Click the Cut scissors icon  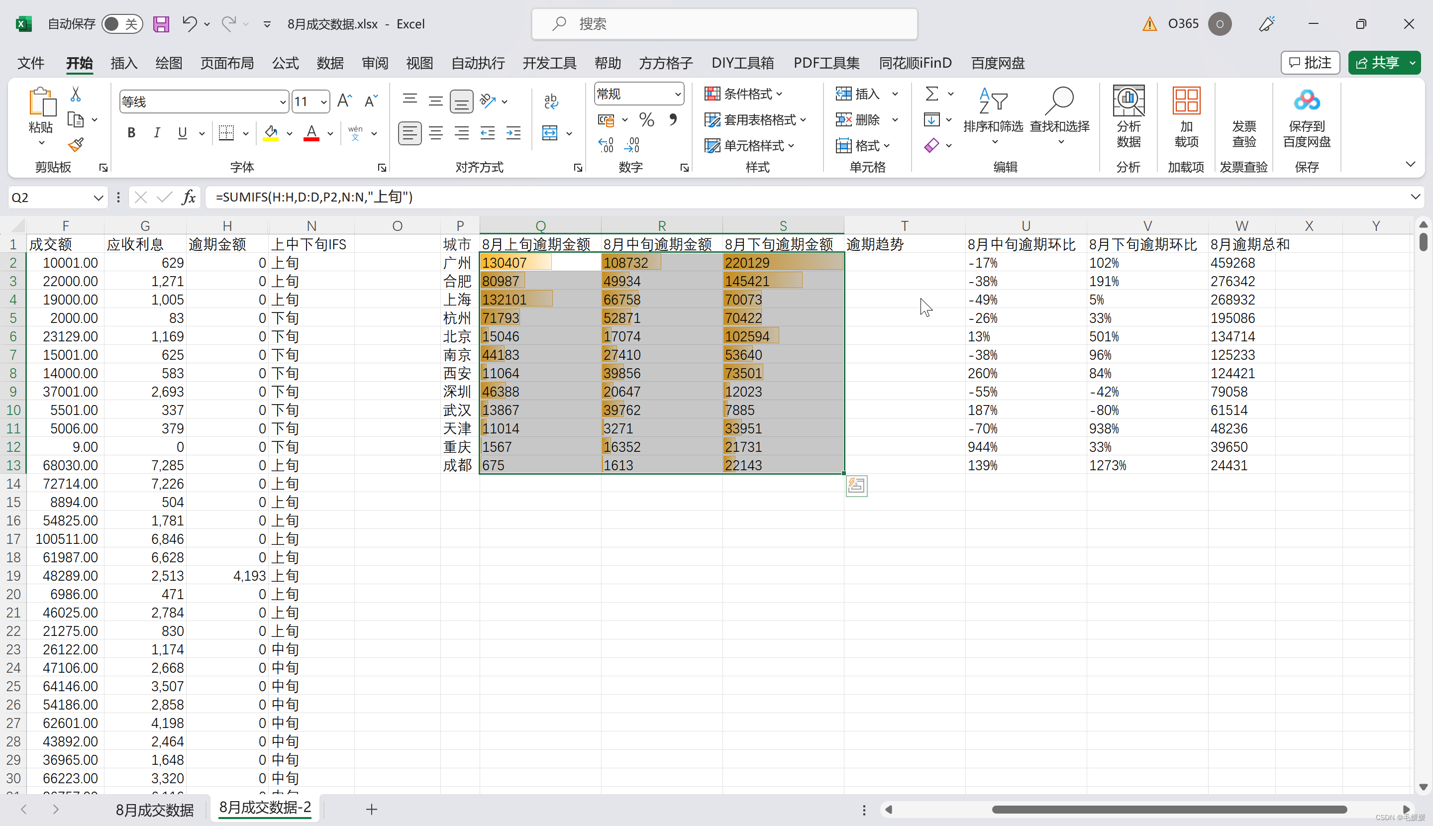[76, 94]
